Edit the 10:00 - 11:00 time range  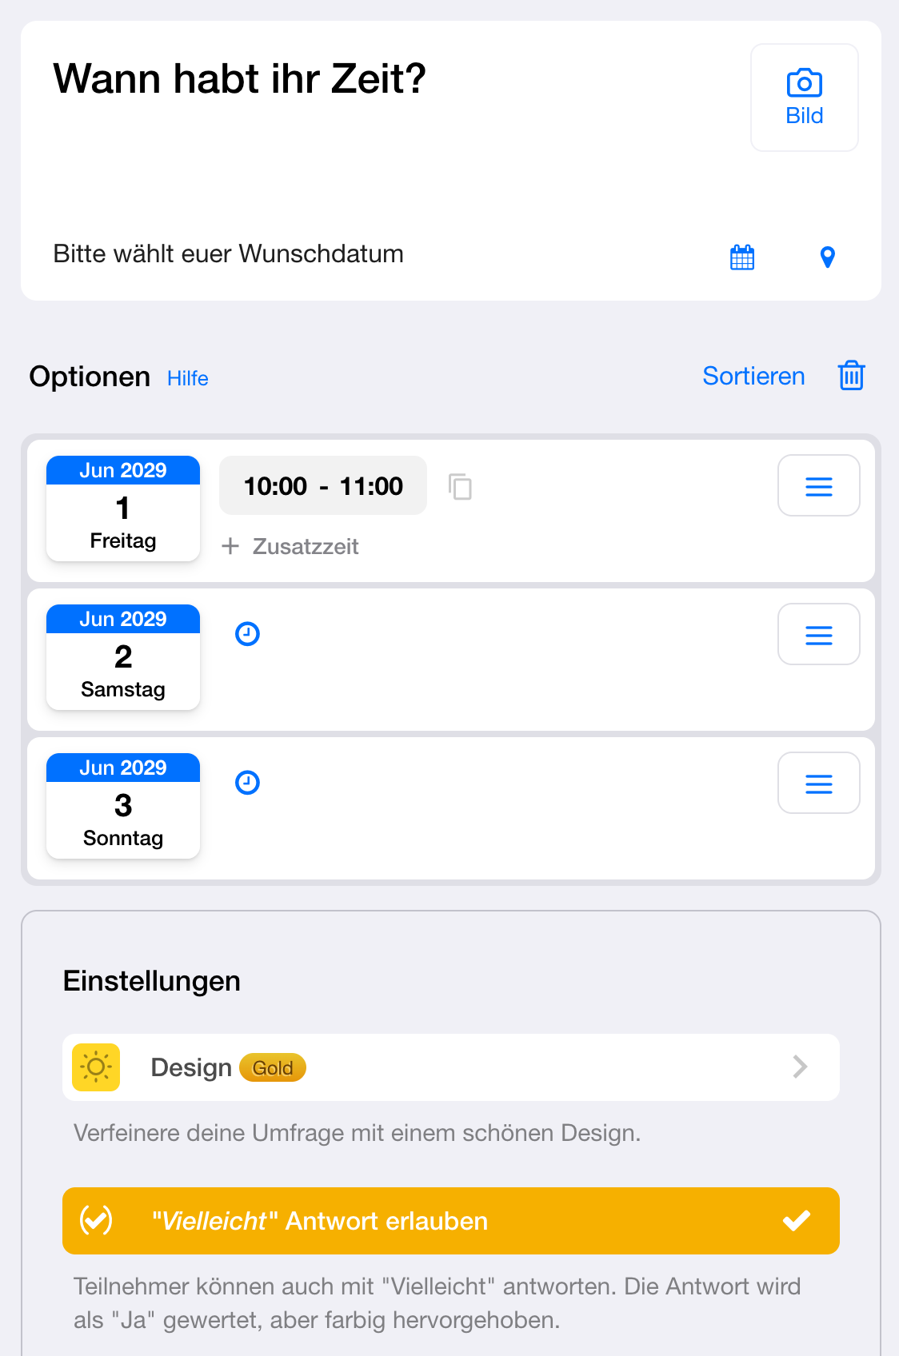point(323,486)
